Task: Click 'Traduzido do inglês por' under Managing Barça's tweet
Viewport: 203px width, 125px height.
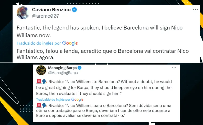Action: [x=53, y=99]
